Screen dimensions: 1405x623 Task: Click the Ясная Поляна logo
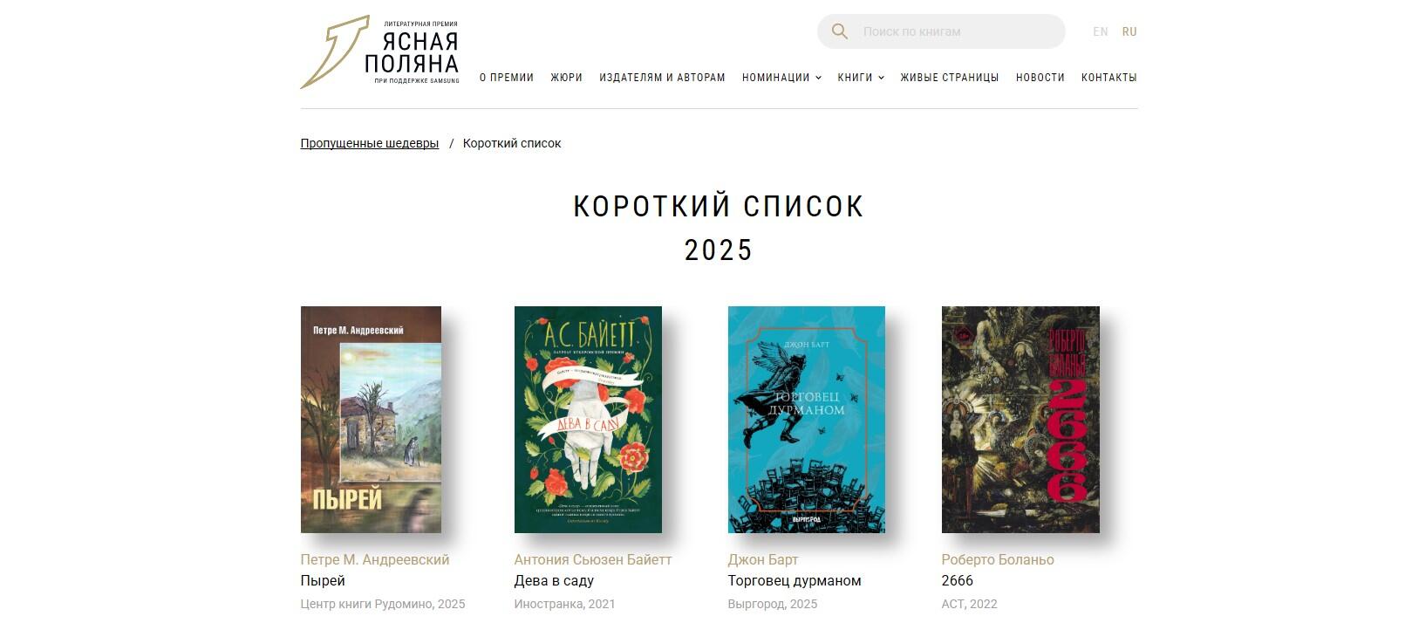(379, 52)
